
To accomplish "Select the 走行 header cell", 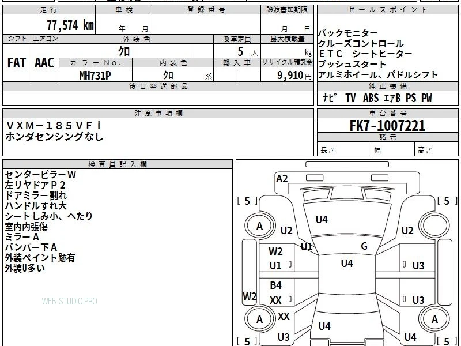I will tap(49, 10).
